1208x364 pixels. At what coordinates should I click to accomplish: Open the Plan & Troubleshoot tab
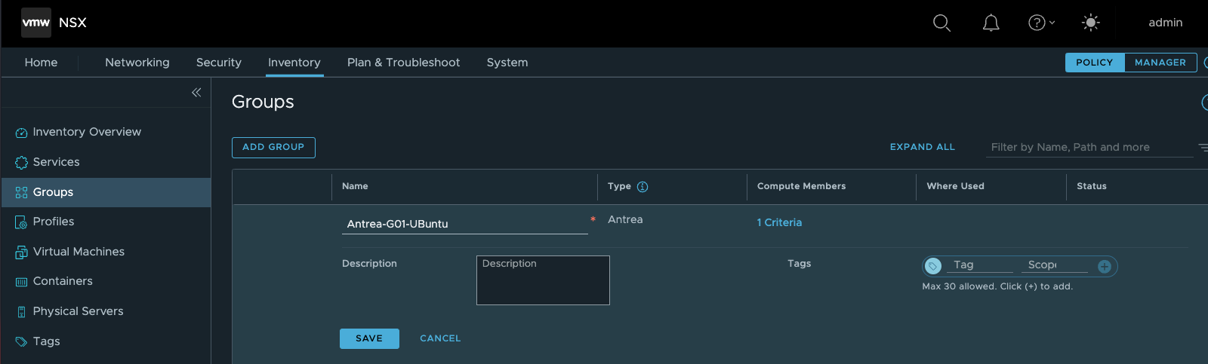pyautogui.click(x=403, y=63)
